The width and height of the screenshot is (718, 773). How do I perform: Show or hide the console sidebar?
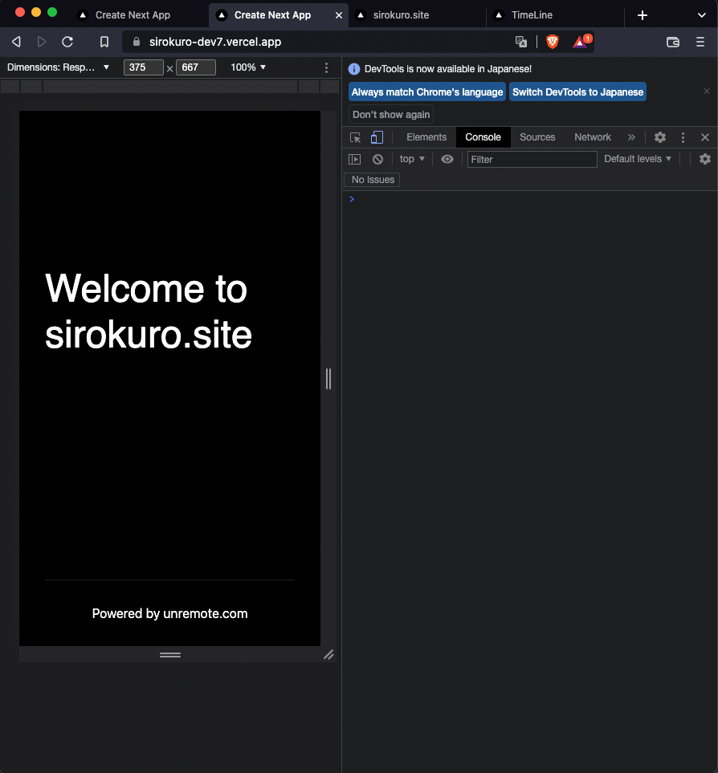[x=354, y=159]
